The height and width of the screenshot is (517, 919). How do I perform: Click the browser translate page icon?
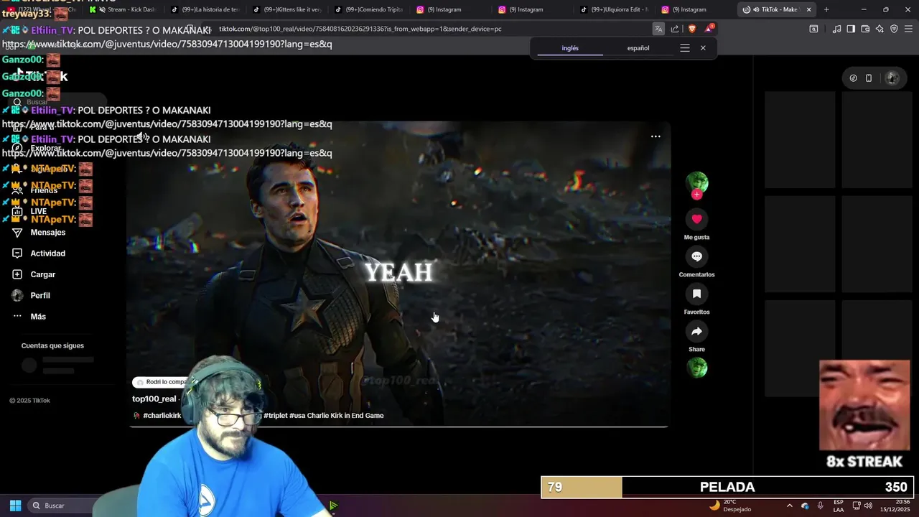658,29
